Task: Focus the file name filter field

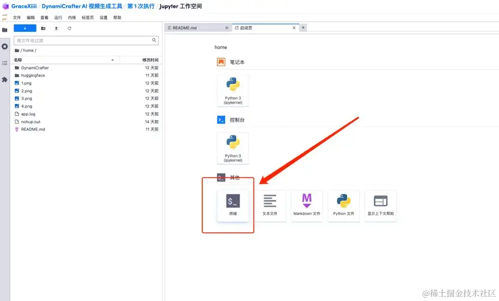Action: pos(86,40)
